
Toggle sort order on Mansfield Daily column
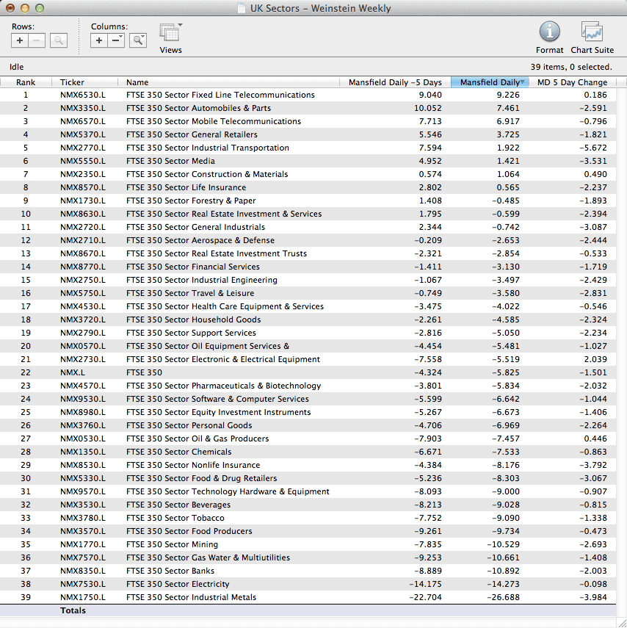click(489, 82)
